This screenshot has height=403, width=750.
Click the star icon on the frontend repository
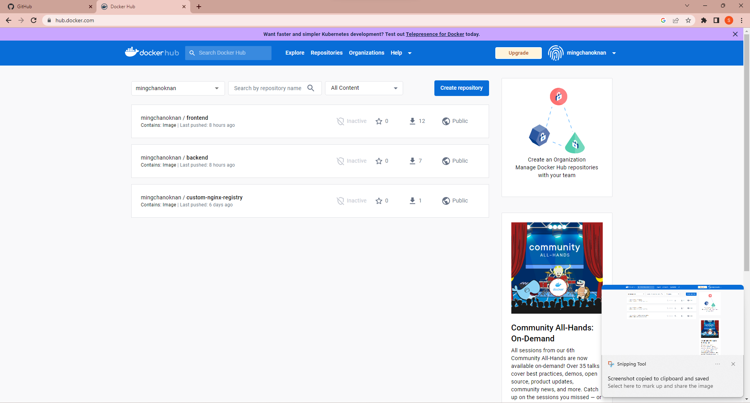(379, 121)
